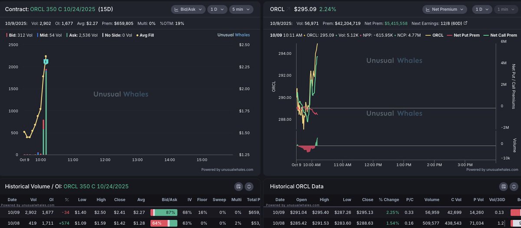
Task: Select the 10/08 row date in contract table
Action: (x=13, y=223)
